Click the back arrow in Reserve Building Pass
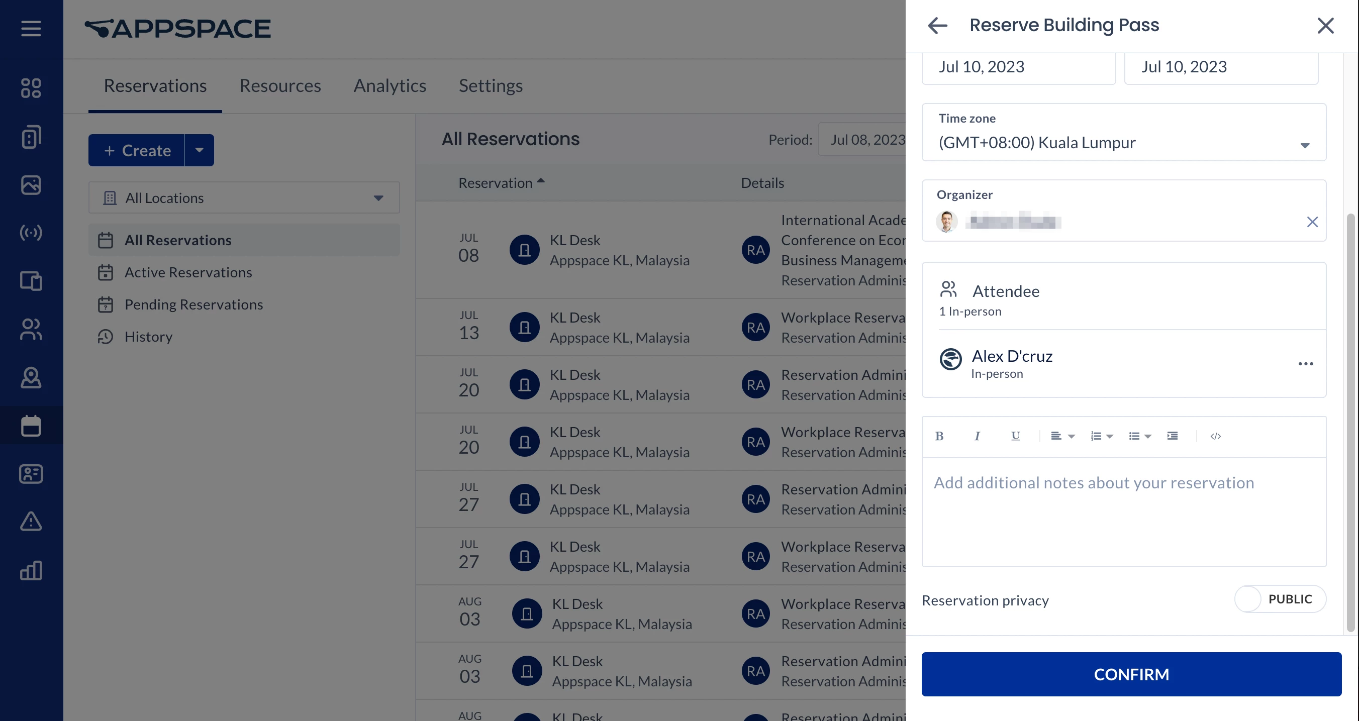The height and width of the screenshot is (721, 1359). coord(937,25)
